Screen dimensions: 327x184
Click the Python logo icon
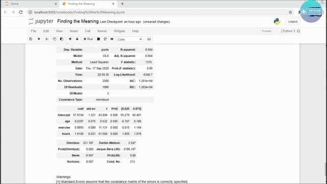277,21
